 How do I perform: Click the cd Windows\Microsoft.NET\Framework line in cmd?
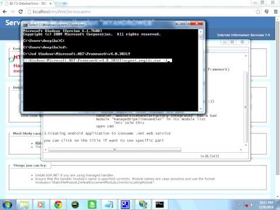pyautogui.click(x=76, y=54)
